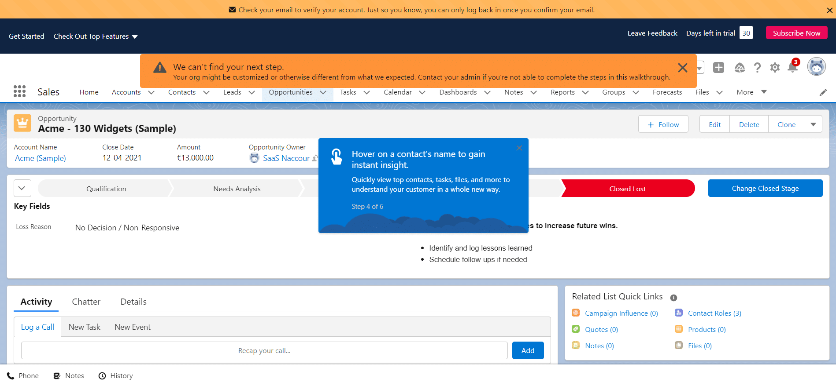The image size is (836, 386).
Task: Close the blue walkthrough tooltip
Action: (519, 148)
